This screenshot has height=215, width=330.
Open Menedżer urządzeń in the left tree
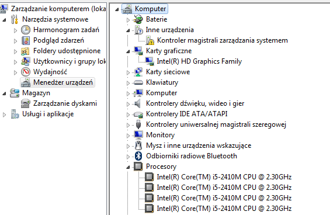(x=63, y=82)
